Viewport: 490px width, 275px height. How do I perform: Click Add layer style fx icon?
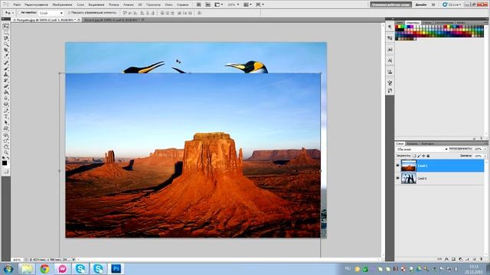tap(446, 259)
